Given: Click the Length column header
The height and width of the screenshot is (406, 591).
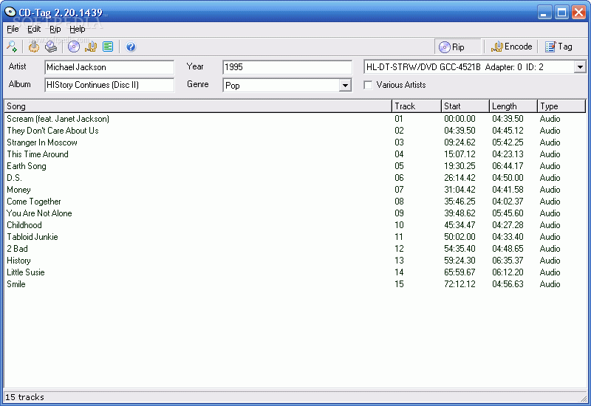Looking at the screenshot, I should click(513, 106).
